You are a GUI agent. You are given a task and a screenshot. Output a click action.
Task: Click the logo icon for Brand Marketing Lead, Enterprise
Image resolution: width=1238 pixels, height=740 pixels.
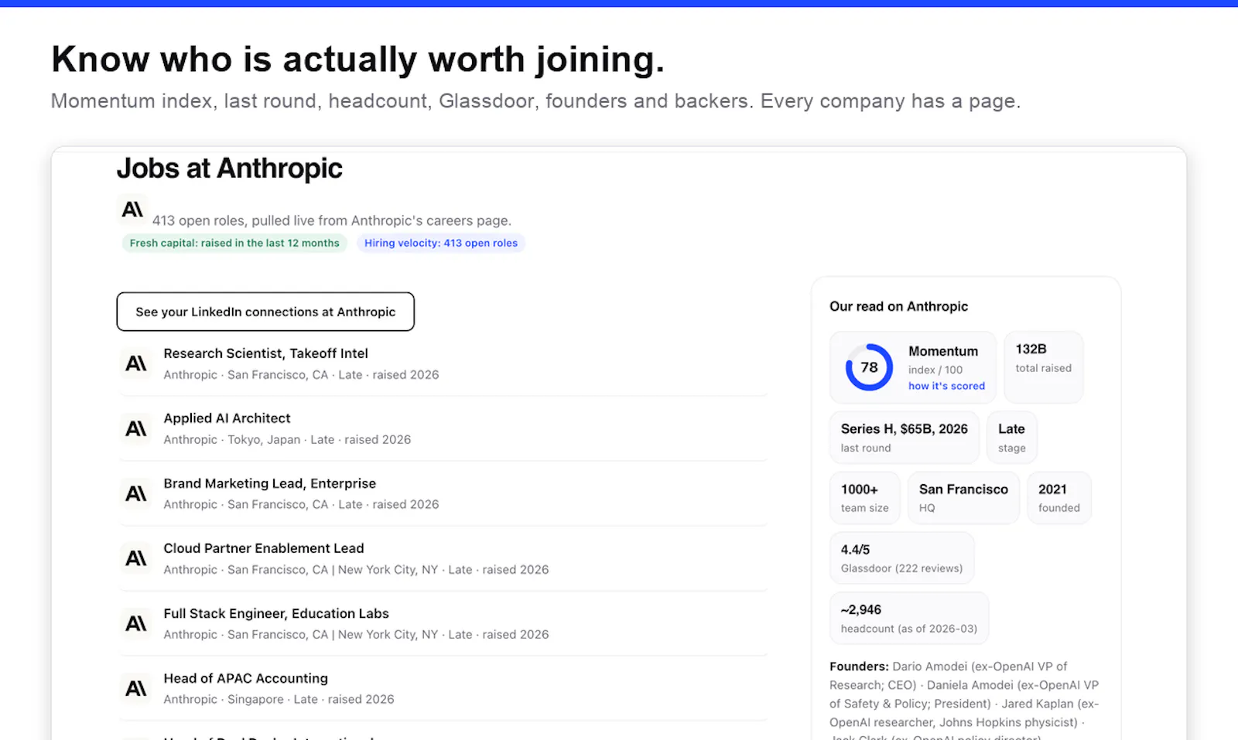tap(136, 493)
